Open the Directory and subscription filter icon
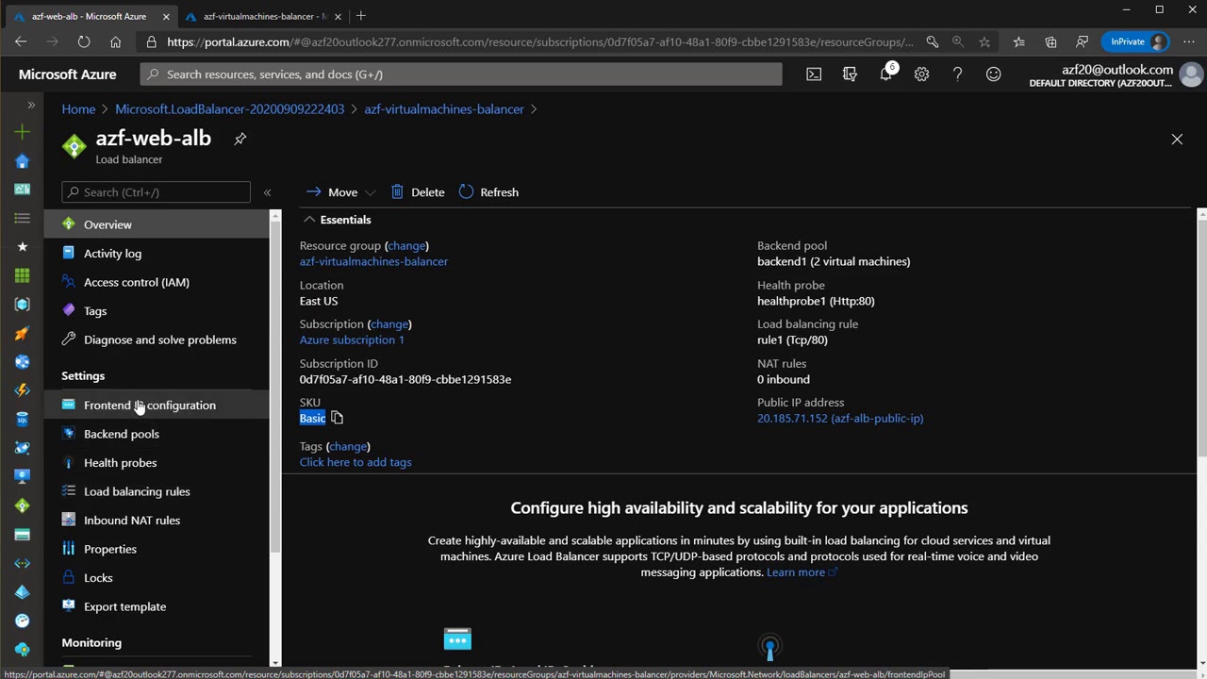The image size is (1207, 679). click(x=850, y=75)
